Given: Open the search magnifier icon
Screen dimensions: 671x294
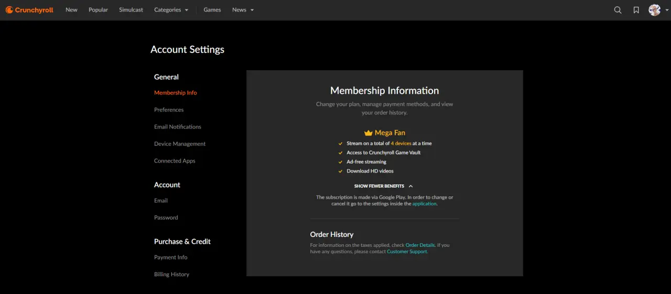Looking at the screenshot, I should click(618, 10).
